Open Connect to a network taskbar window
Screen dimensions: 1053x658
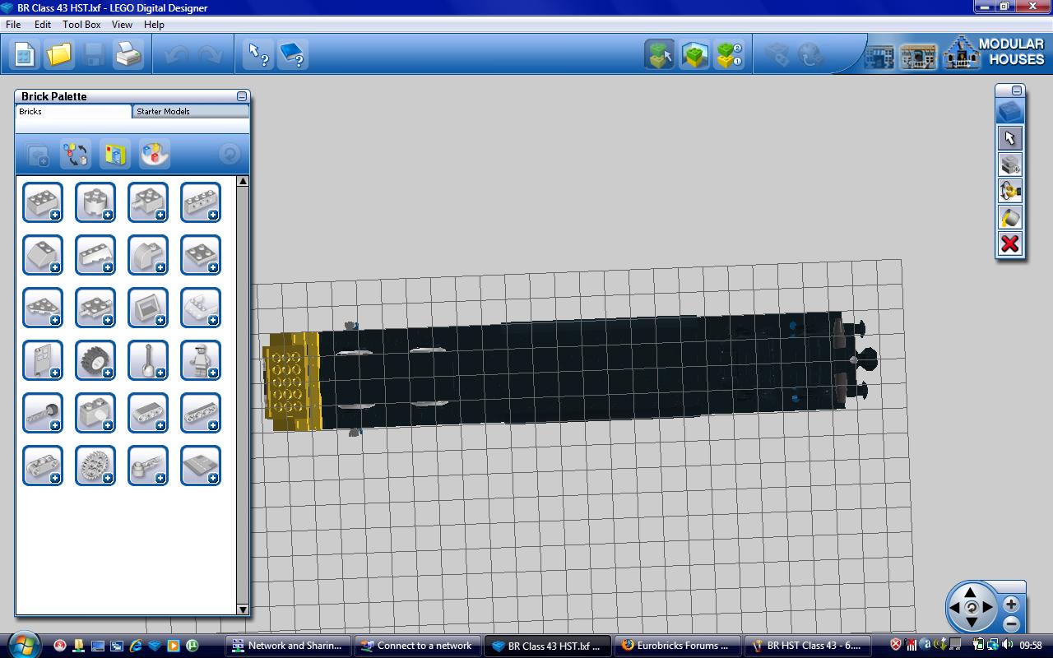(x=417, y=646)
